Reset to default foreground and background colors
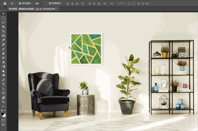The width and height of the screenshot is (198, 131). click(x=2, y=110)
